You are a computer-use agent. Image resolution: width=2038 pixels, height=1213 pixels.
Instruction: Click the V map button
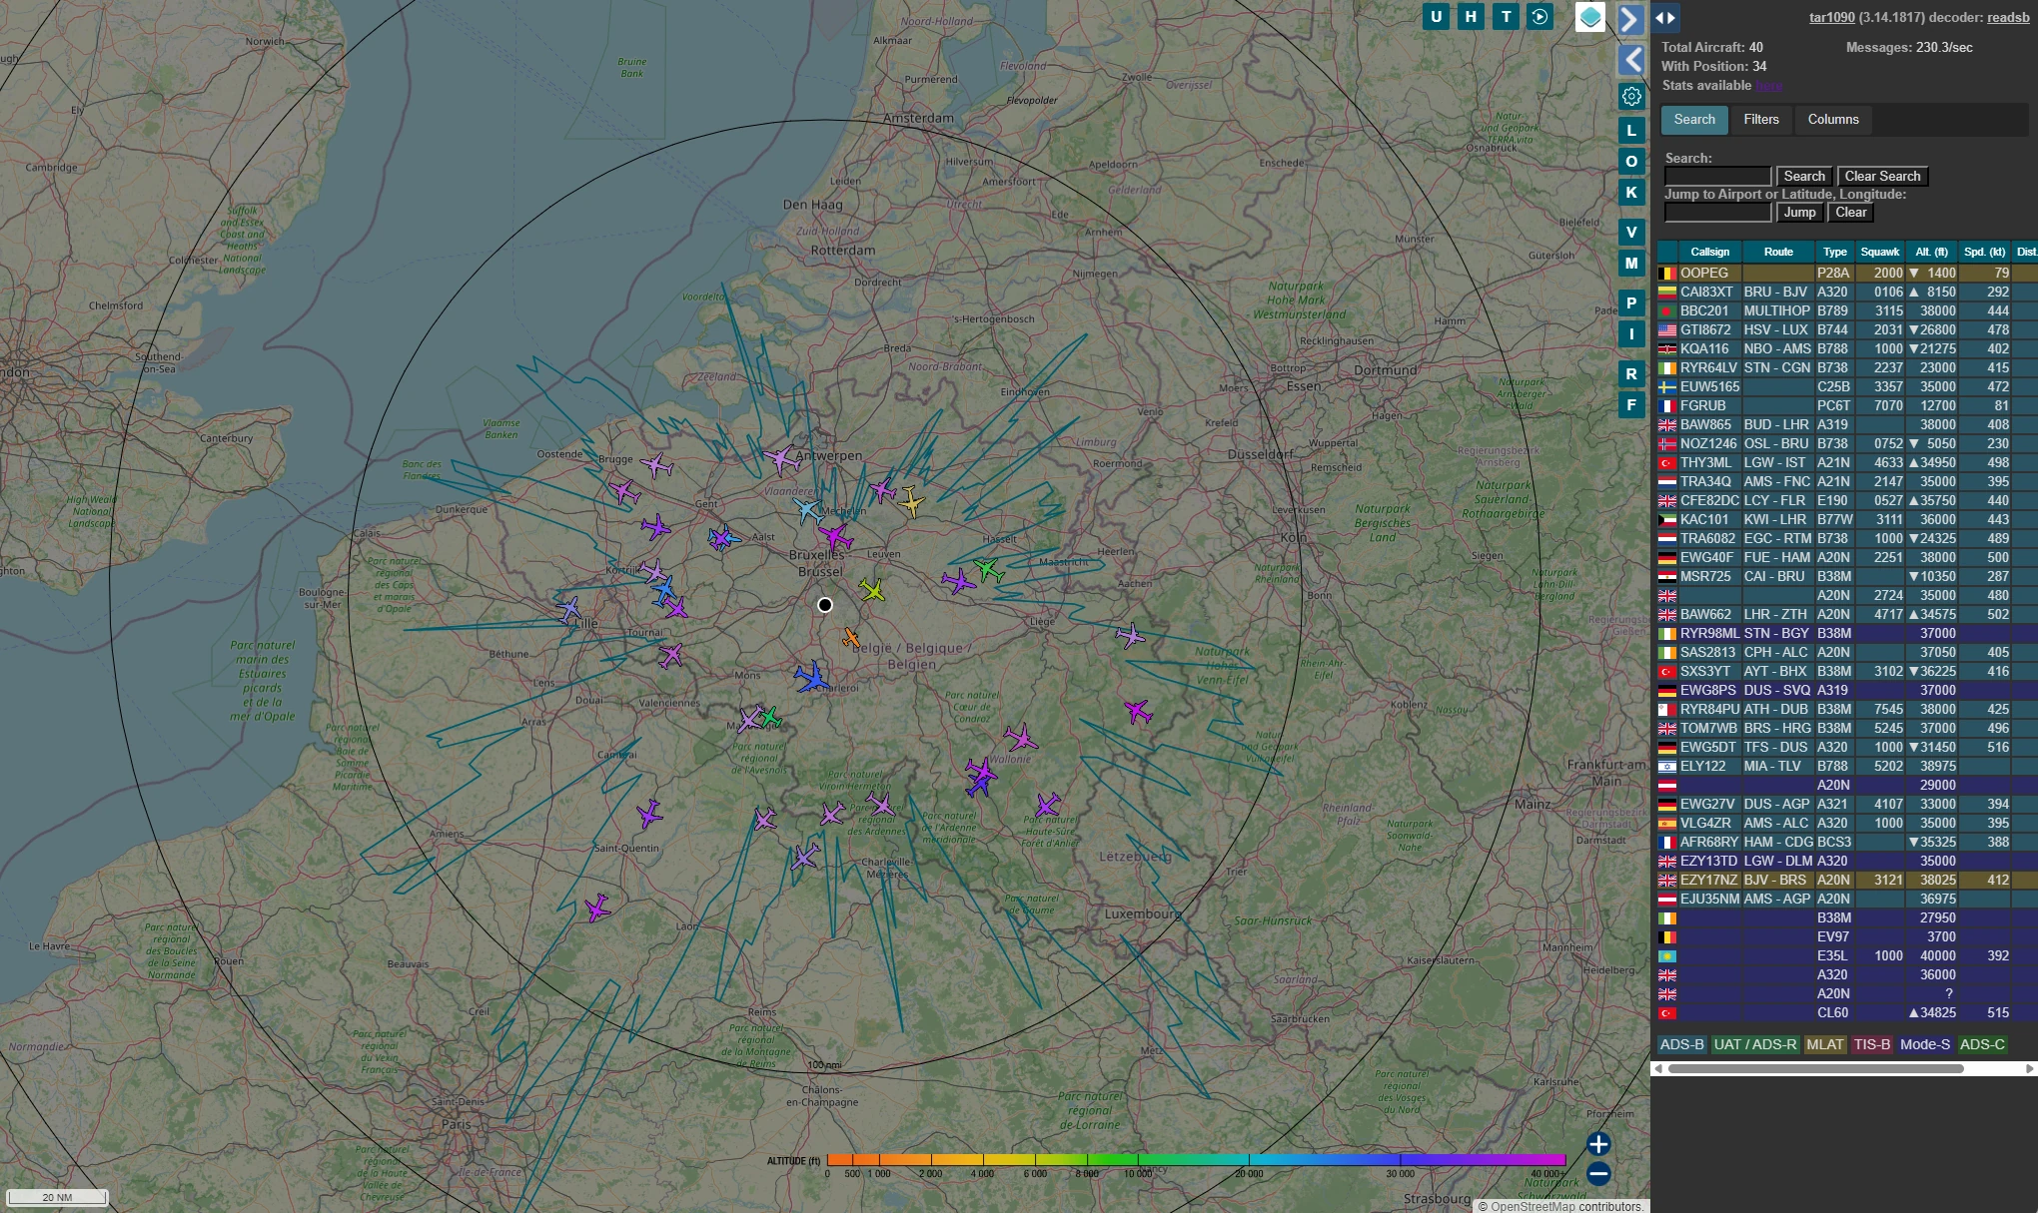(1631, 233)
